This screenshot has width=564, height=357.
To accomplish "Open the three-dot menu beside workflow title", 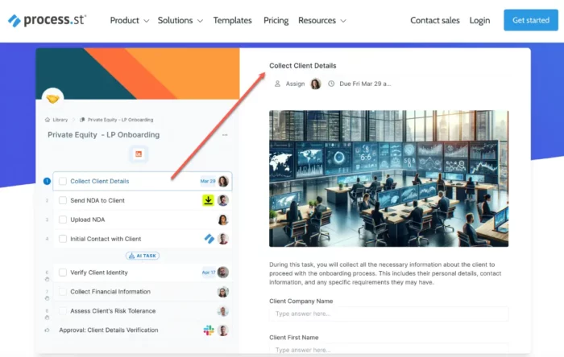I will click(225, 135).
